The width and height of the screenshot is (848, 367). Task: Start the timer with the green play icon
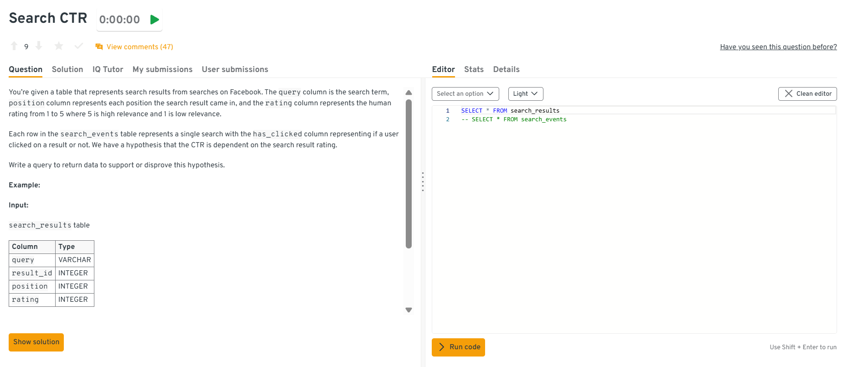(155, 20)
